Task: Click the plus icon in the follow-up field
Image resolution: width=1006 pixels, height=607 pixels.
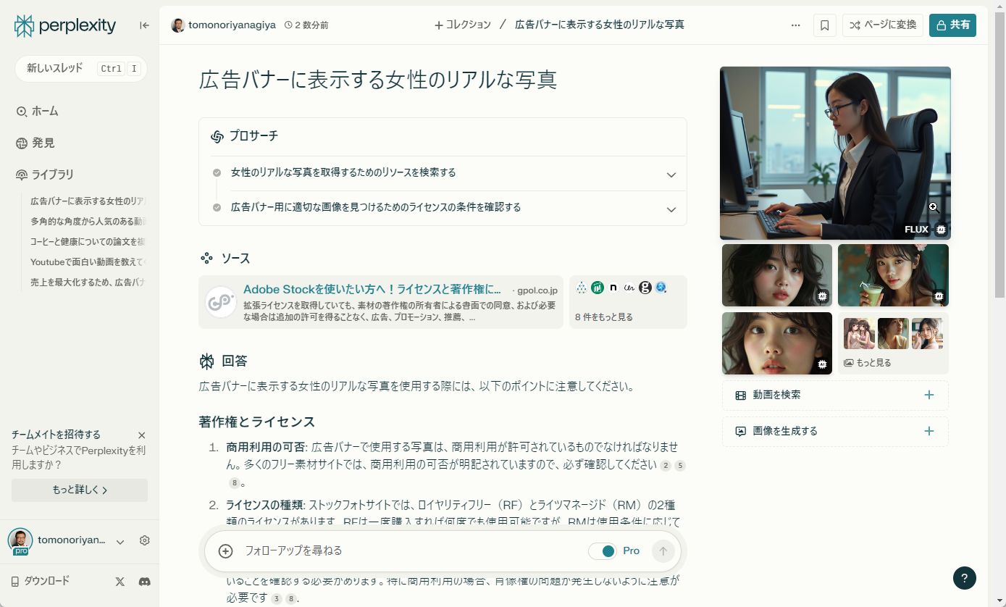Action: (x=225, y=551)
